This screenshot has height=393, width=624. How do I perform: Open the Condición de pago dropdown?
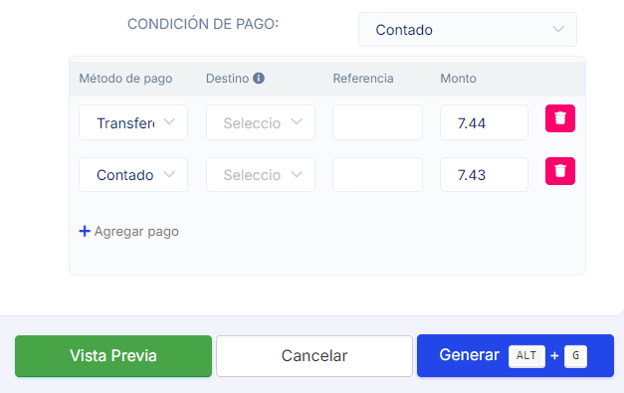tap(468, 30)
